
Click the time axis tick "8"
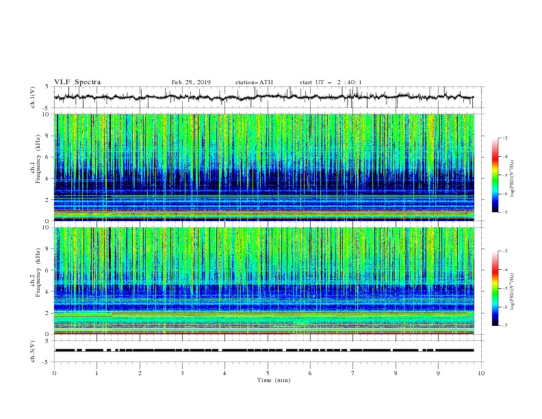396,373
